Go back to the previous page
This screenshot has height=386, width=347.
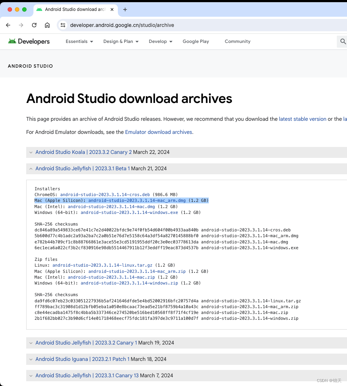click(x=8, y=25)
